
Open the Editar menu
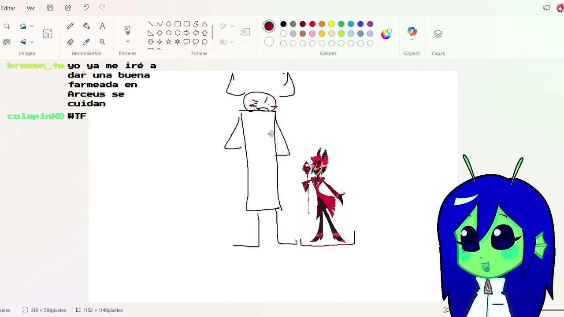pyautogui.click(x=8, y=8)
